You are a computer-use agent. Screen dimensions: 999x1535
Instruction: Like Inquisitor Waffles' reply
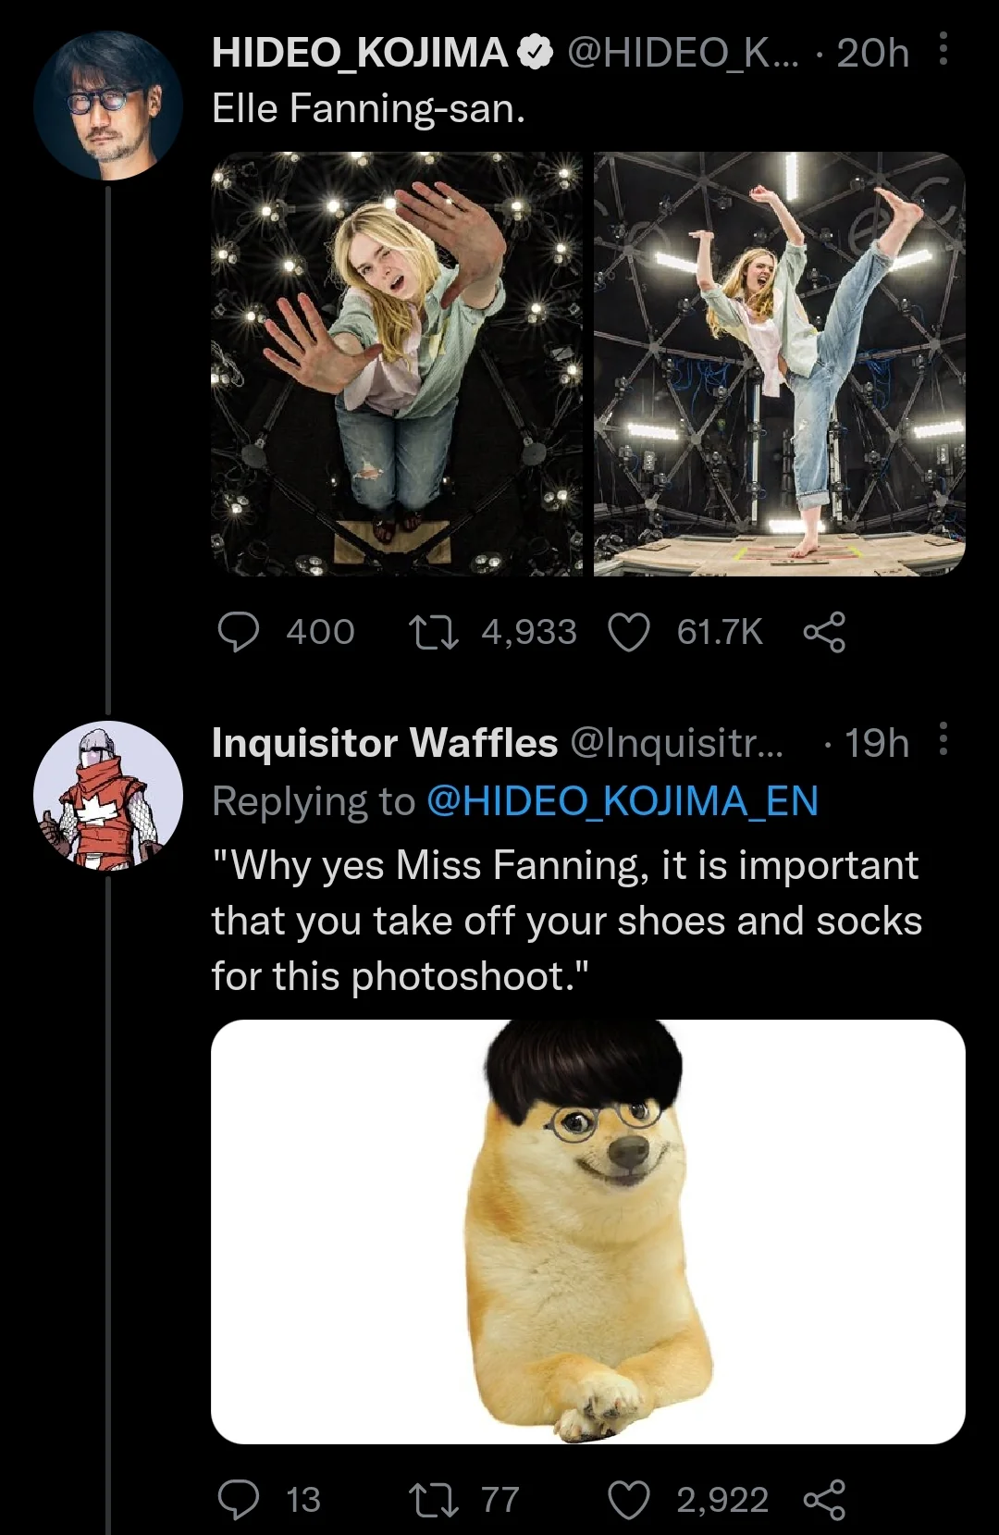click(629, 1500)
